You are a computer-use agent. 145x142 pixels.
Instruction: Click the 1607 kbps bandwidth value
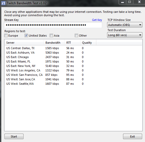point(52,84)
